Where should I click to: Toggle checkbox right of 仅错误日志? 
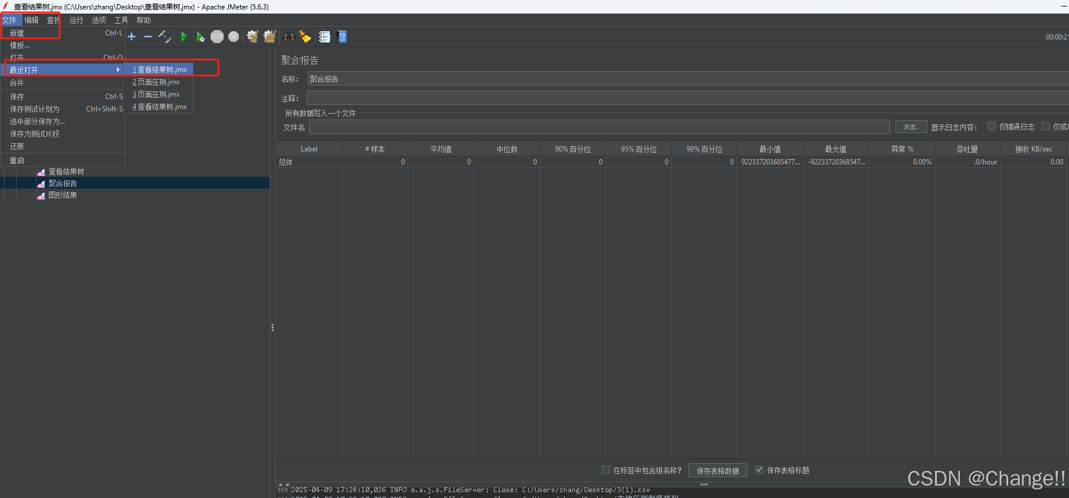[x=1045, y=126]
